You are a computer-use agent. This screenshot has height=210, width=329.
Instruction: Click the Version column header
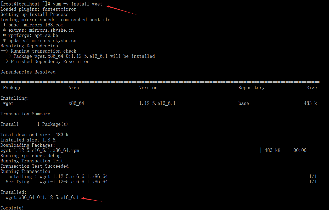148,88
